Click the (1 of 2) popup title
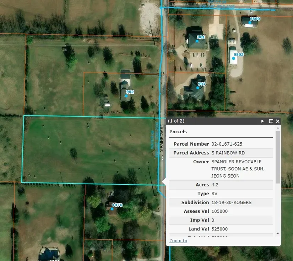This screenshot has height=261, width=293. (x=176, y=121)
